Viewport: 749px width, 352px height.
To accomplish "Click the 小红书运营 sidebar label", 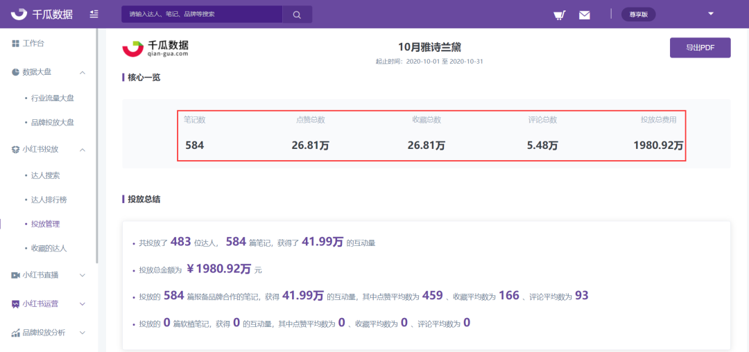I will pyautogui.click(x=40, y=303).
